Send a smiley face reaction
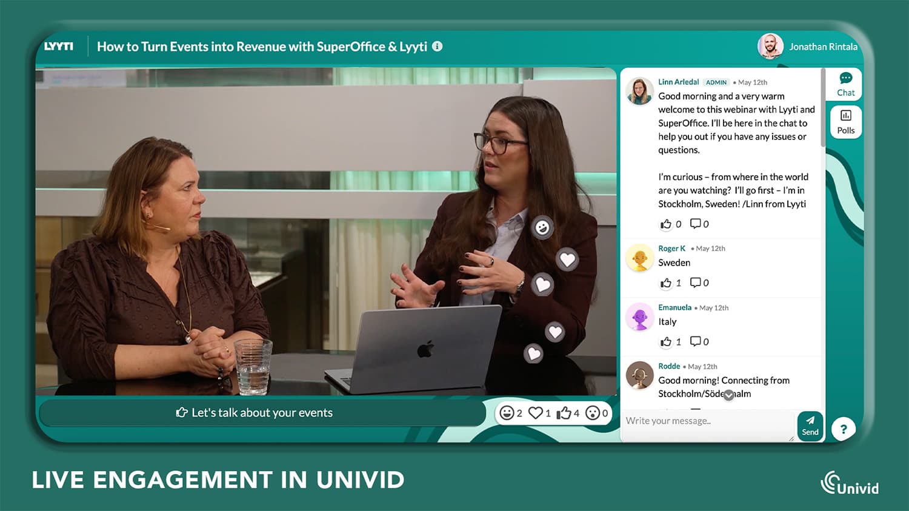This screenshot has width=909, height=511. tap(507, 413)
